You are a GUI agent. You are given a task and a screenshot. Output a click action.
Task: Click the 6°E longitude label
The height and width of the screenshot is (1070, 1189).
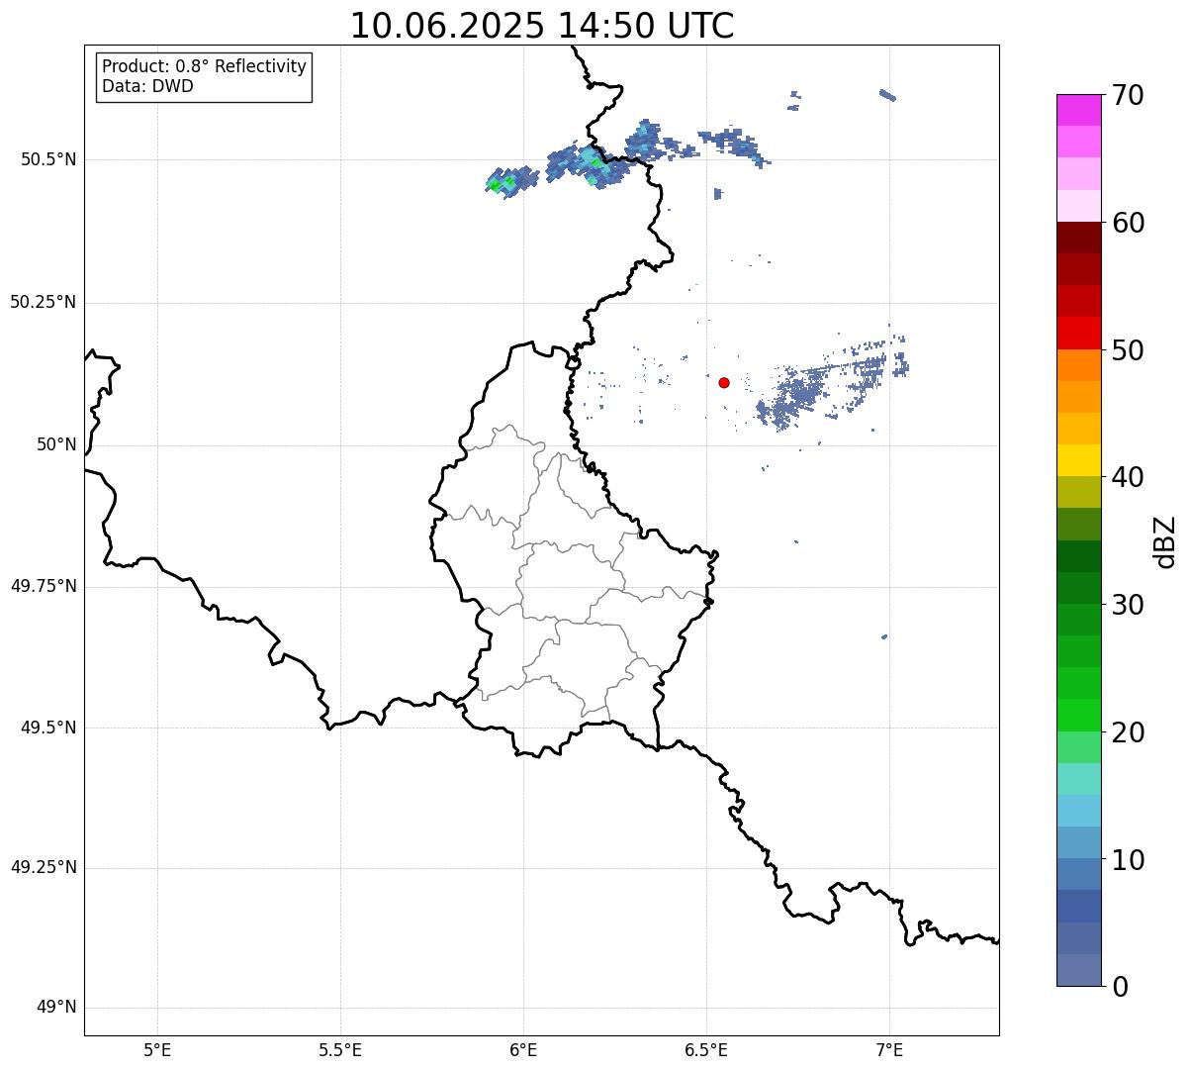click(x=523, y=1049)
